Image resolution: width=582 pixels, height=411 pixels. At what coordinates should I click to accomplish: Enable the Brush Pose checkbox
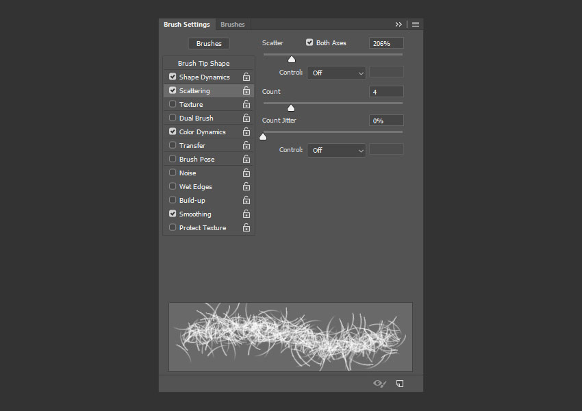click(173, 158)
